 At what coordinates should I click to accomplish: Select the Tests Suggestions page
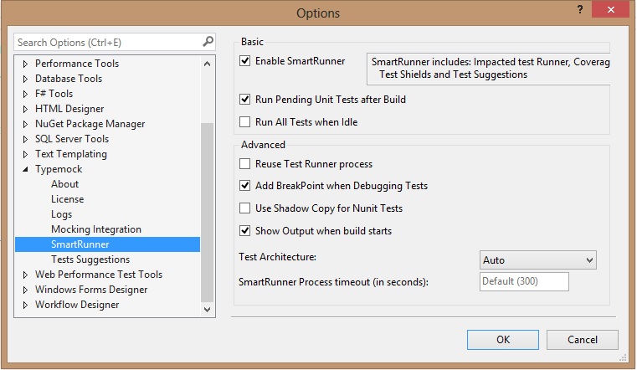click(90, 260)
